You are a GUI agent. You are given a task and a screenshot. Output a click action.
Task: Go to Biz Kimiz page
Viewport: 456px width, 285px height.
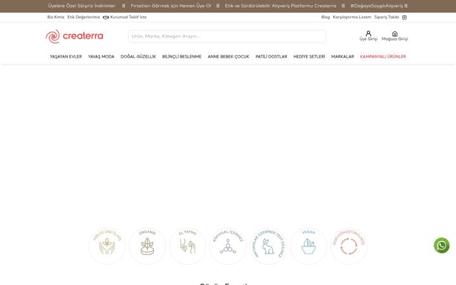click(56, 17)
